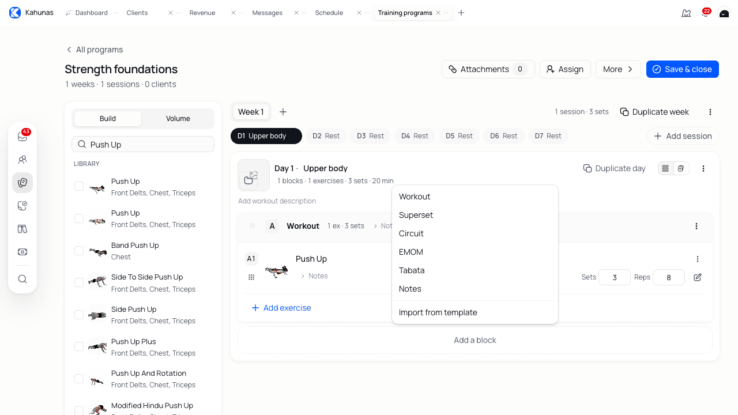Image resolution: width=738 pixels, height=415 pixels.
Task: Open the week options three-dot menu
Action: (710, 112)
